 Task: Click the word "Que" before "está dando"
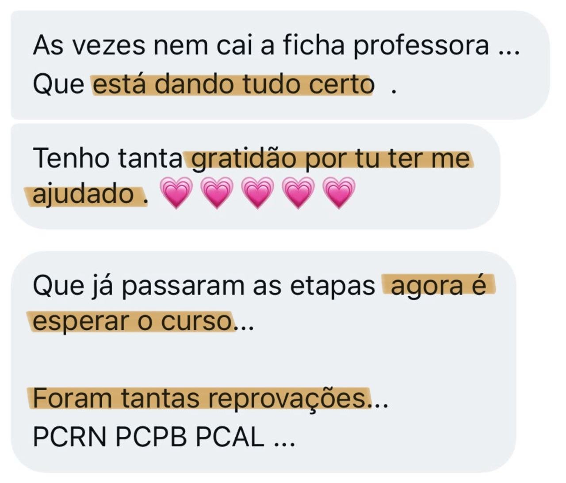pyautogui.click(x=58, y=85)
